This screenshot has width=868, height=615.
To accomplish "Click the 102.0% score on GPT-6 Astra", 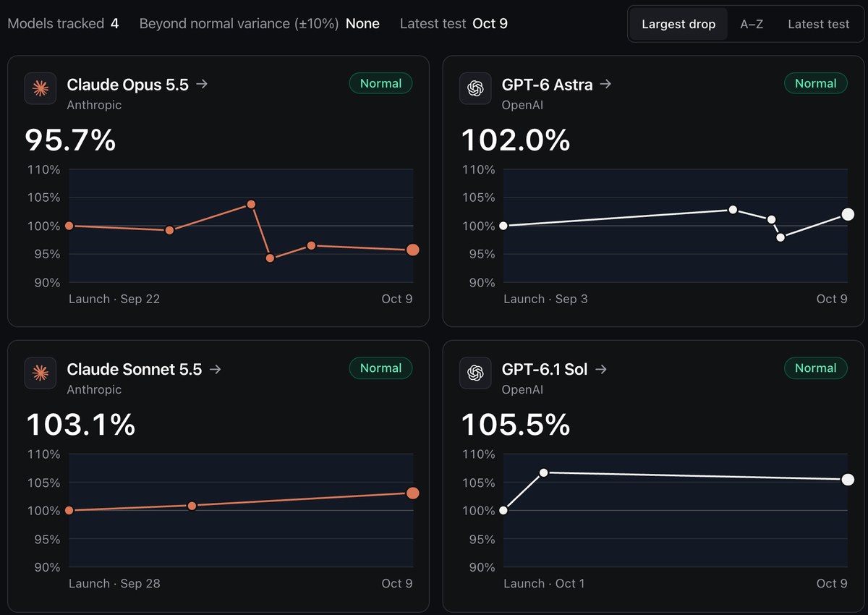I will point(516,140).
